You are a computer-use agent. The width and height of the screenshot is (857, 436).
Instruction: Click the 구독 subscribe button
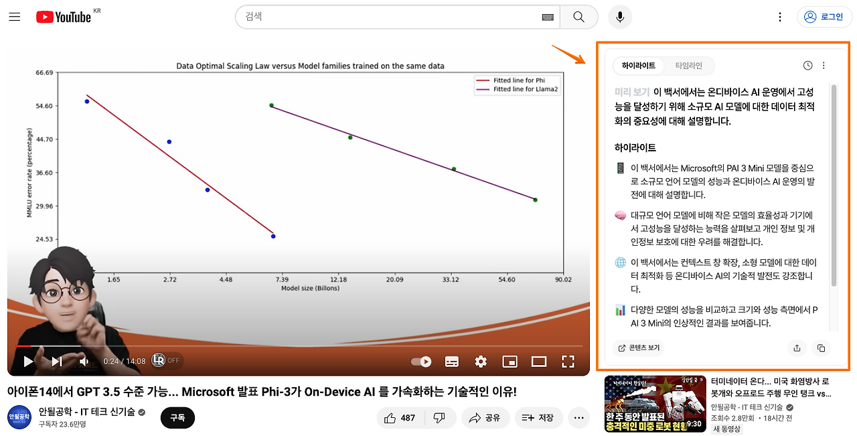click(x=177, y=417)
